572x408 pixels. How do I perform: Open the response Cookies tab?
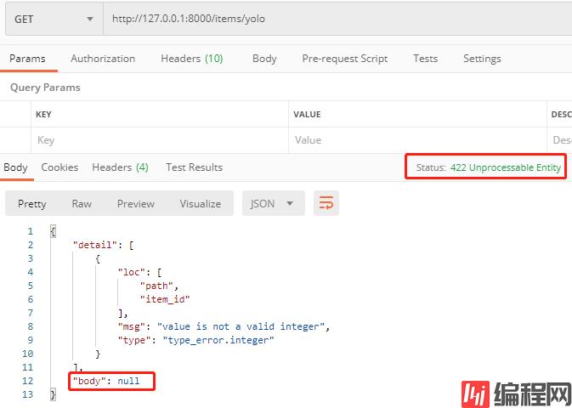tap(59, 167)
